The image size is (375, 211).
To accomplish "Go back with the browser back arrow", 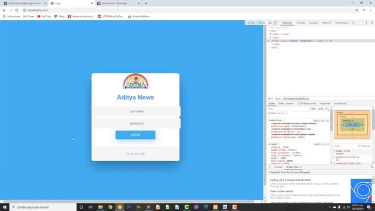I will click(4, 10).
